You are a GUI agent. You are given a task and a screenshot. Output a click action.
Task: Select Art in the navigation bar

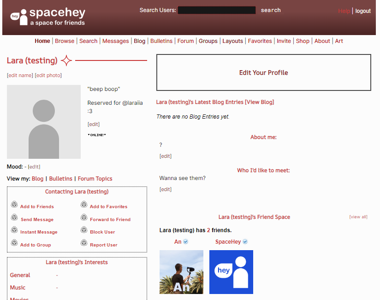click(339, 41)
